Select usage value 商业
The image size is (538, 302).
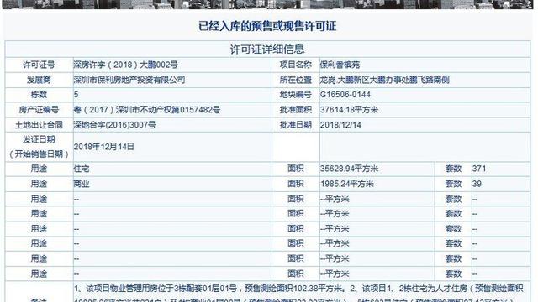click(82, 184)
